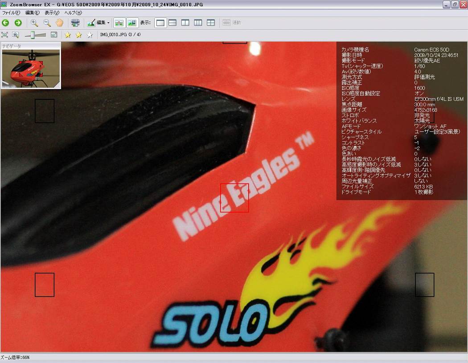The width and height of the screenshot is (468, 363).
Task: Expand the 編集 dropdown arrow in toolbar
Action: (108, 23)
